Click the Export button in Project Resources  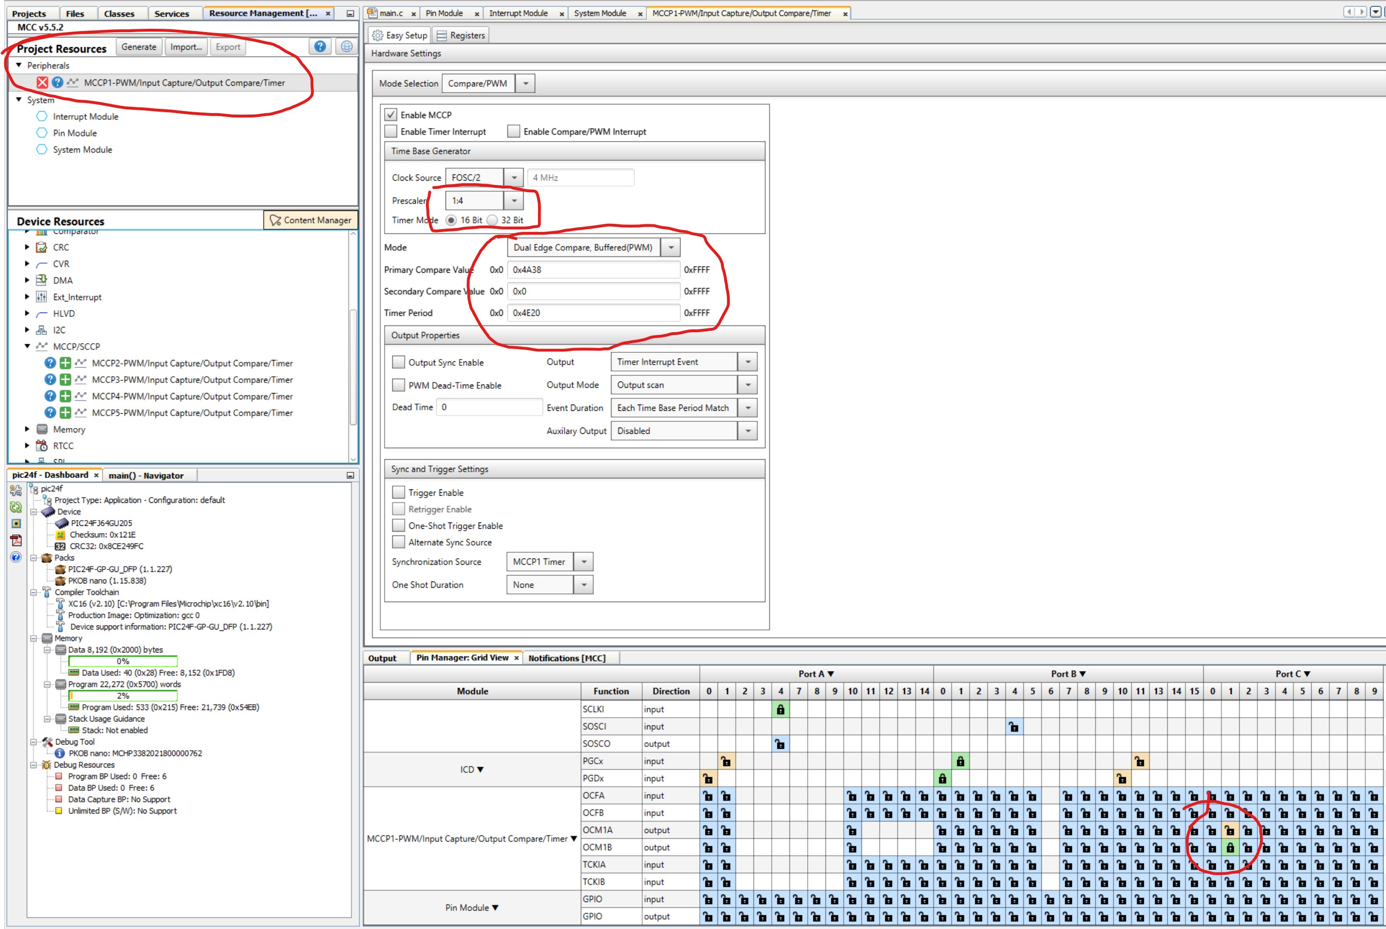click(x=228, y=47)
